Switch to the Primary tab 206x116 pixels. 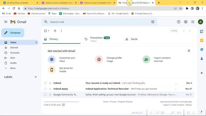61,39
